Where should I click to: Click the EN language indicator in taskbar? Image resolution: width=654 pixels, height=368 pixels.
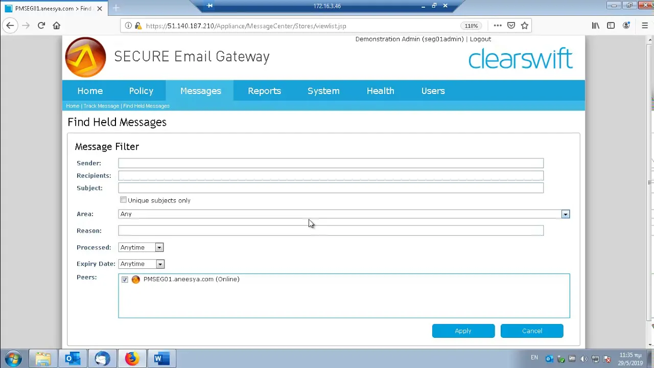coord(534,357)
